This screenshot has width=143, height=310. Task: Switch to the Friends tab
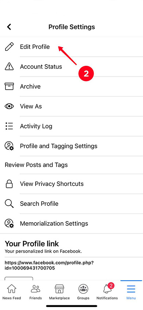[36, 292]
